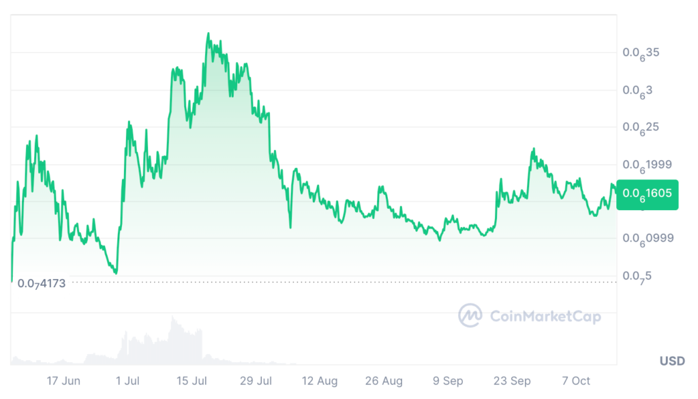Screen dimensions: 698x399
Task: Select the 1 Jul date label
Action: [127, 381]
